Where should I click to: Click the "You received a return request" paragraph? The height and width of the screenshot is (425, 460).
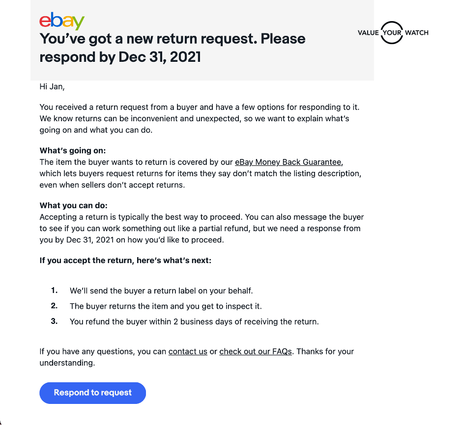coord(201,118)
